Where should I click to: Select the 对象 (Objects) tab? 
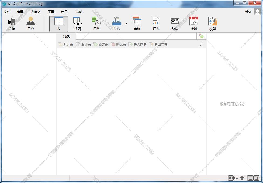point(66,36)
